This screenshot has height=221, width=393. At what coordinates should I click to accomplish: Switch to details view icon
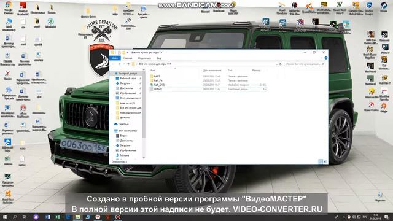click(x=321, y=161)
